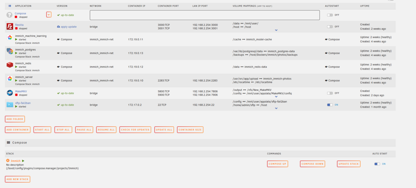Click the Add Folder button
416x188 pixels.
[15, 119]
